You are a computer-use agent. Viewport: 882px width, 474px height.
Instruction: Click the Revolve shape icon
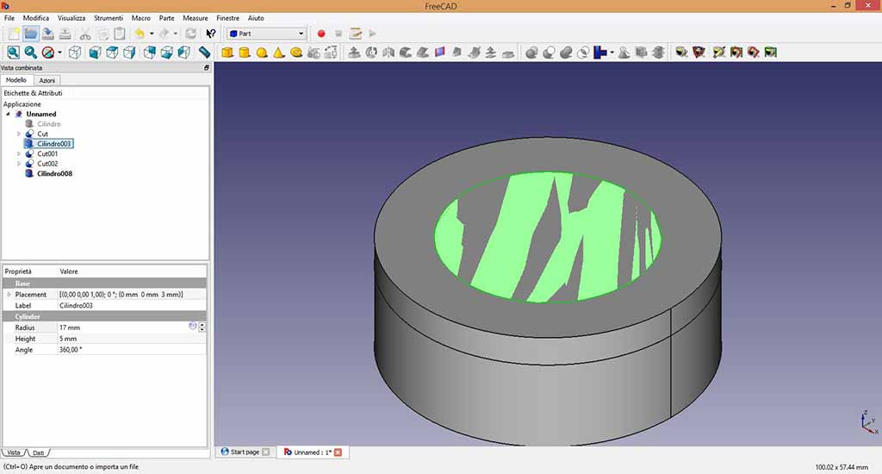pyautogui.click(x=371, y=53)
